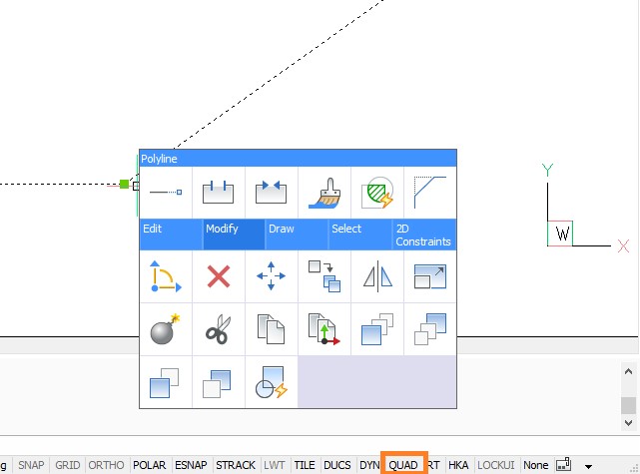Click command line scrollbar up arrow

tap(628, 371)
